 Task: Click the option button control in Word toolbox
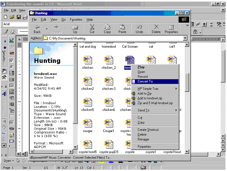click(11, 67)
